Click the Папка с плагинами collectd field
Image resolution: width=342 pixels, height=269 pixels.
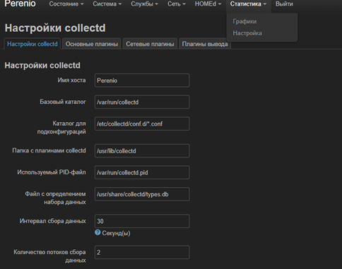(142, 151)
